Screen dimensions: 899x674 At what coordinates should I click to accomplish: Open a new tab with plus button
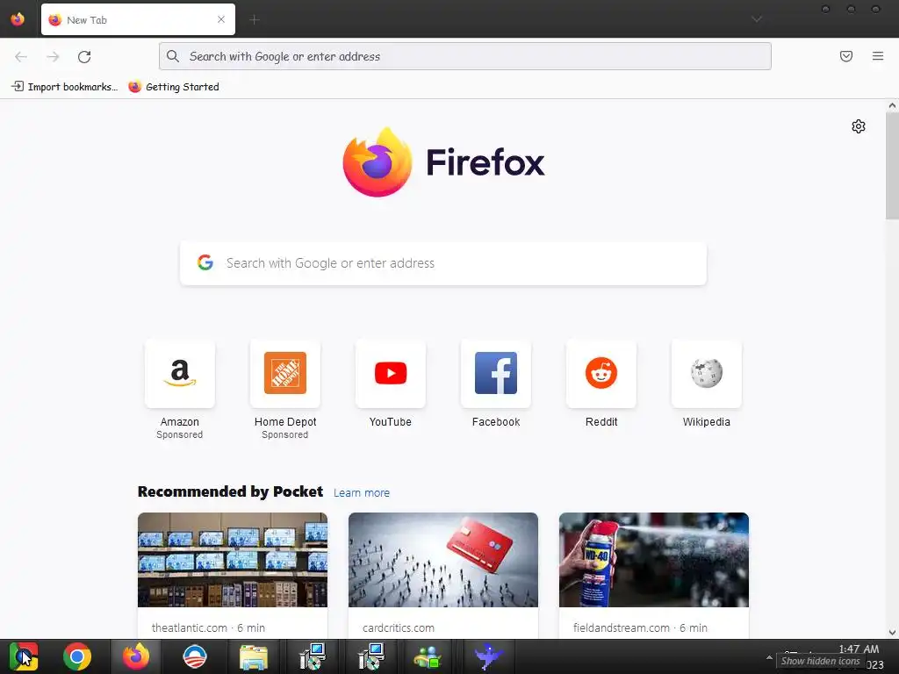coord(254,20)
